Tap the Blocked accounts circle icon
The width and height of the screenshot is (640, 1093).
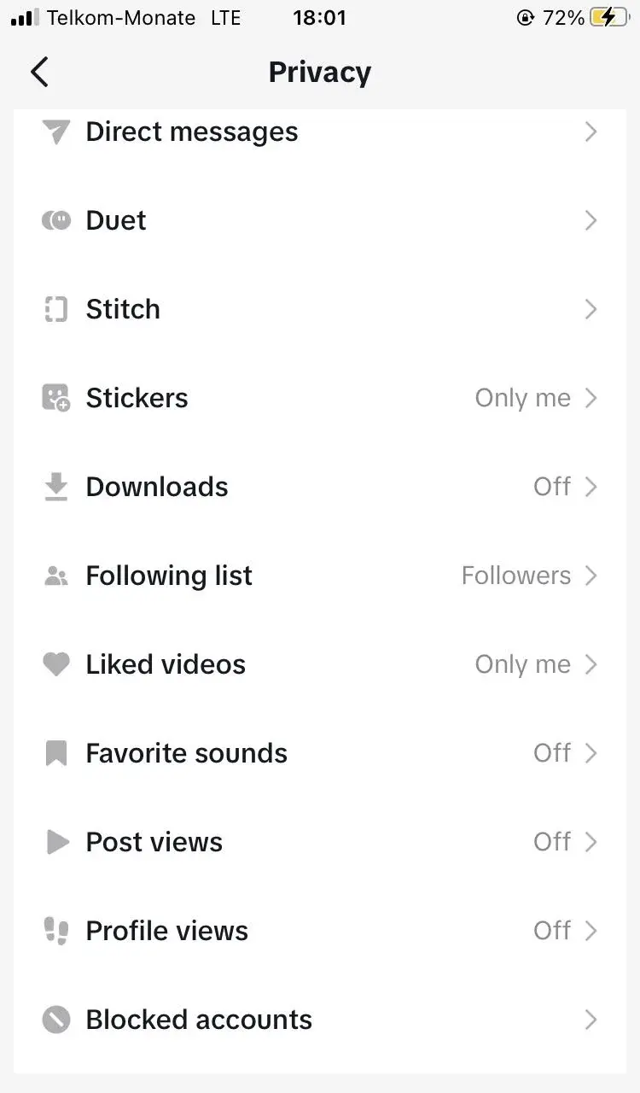coord(55,1020)
